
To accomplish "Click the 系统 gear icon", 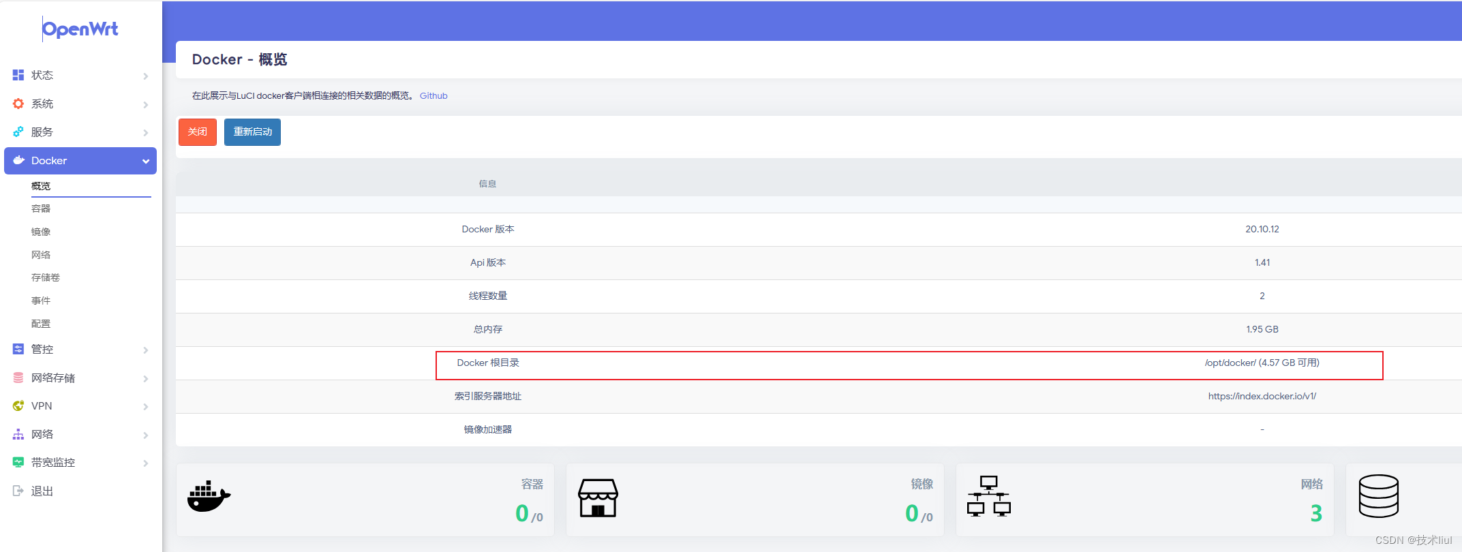I will [x=18, y=104].
